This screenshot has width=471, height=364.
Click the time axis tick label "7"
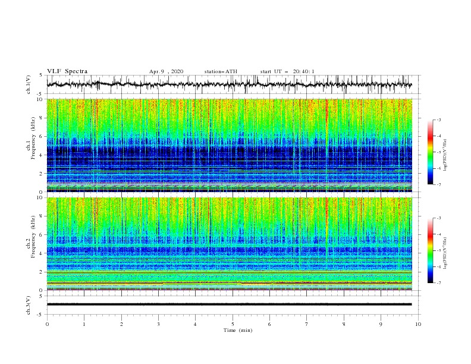click(307, 324)
